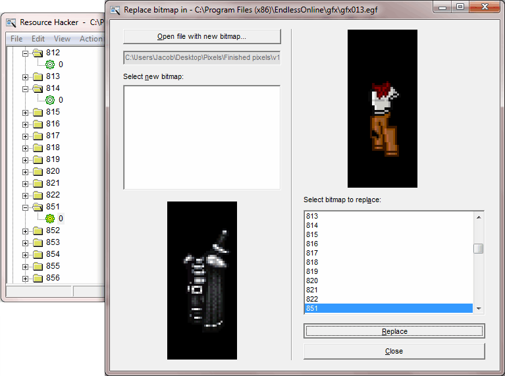Screen dimensions: 505x376
Task: Click the folder icon for 816
Action: pos(38,124)
